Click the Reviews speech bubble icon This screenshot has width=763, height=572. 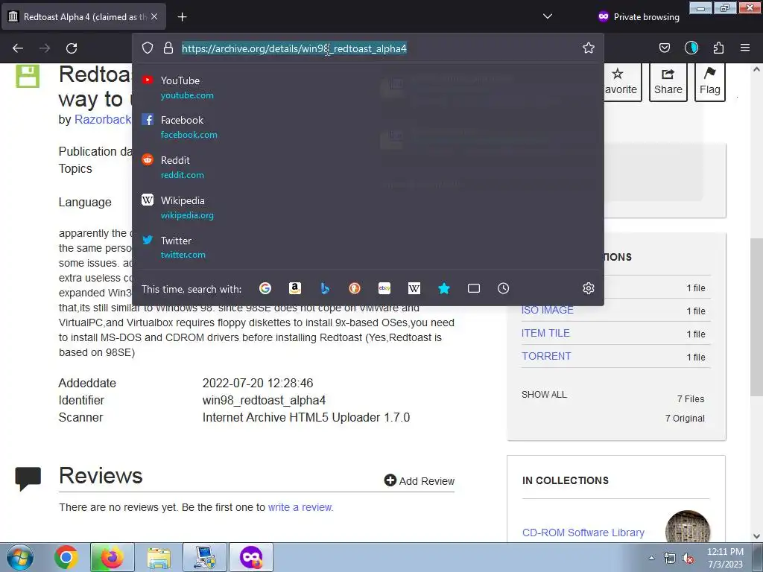click(28, 479)
